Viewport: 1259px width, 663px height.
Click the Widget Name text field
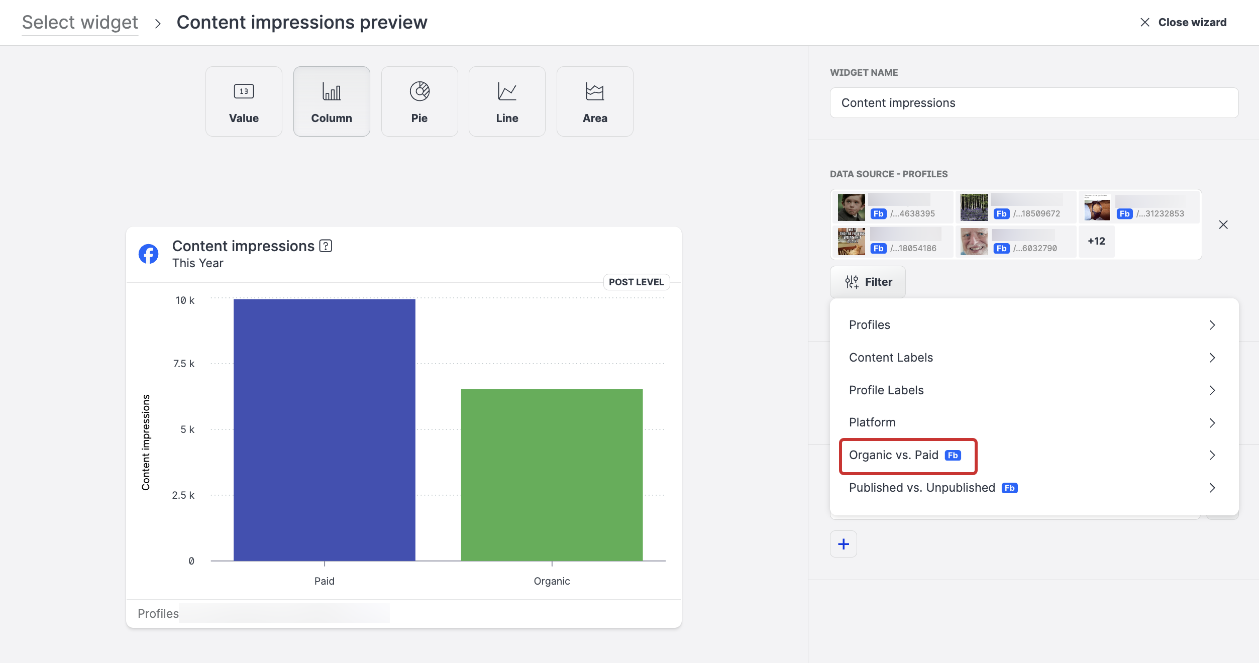click(1034, 103)
